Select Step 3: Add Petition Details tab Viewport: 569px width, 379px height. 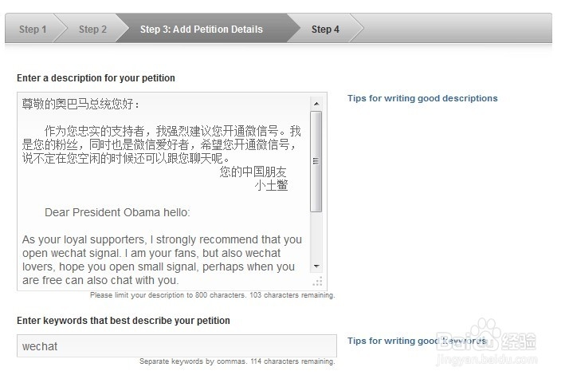pos(201,30)
